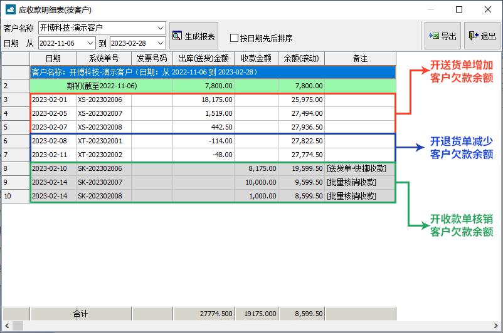The width and height of the screenshot is (503, 333).
Task: Open the 客户名称 customer dropdown arrow
Action: [x=161, y=28]
